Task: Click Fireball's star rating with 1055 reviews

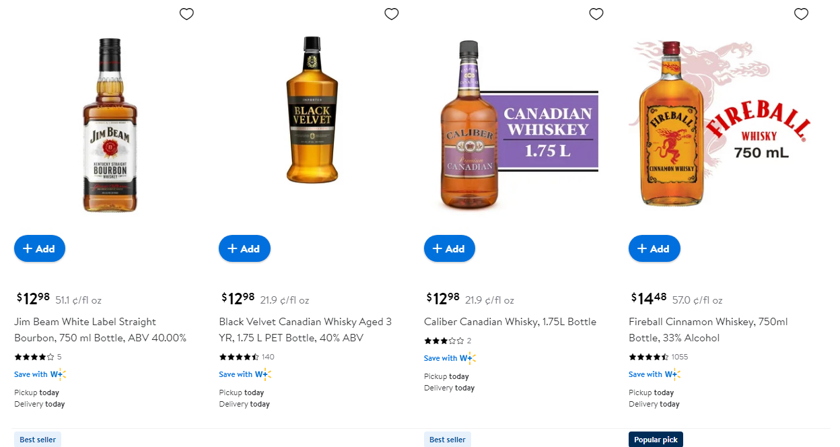Action: [648, 357]
